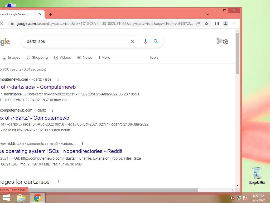Open the r/opendirectories Reddit result
Screen dimensions: 270x203
point(61,151)
